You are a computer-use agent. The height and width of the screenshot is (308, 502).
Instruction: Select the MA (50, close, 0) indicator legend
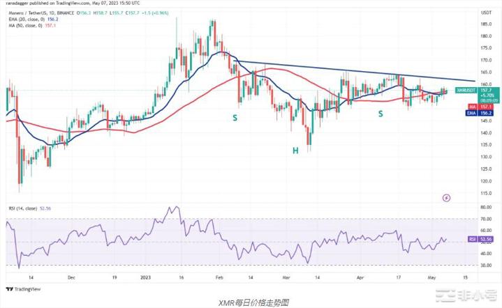[30, 24]
